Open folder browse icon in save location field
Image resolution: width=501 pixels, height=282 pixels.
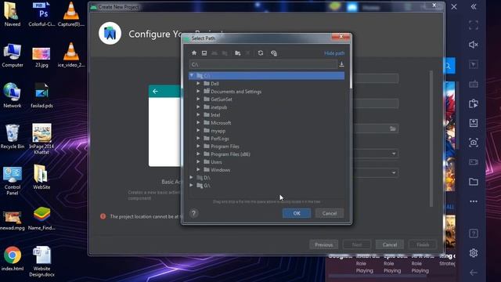[393, 128]
